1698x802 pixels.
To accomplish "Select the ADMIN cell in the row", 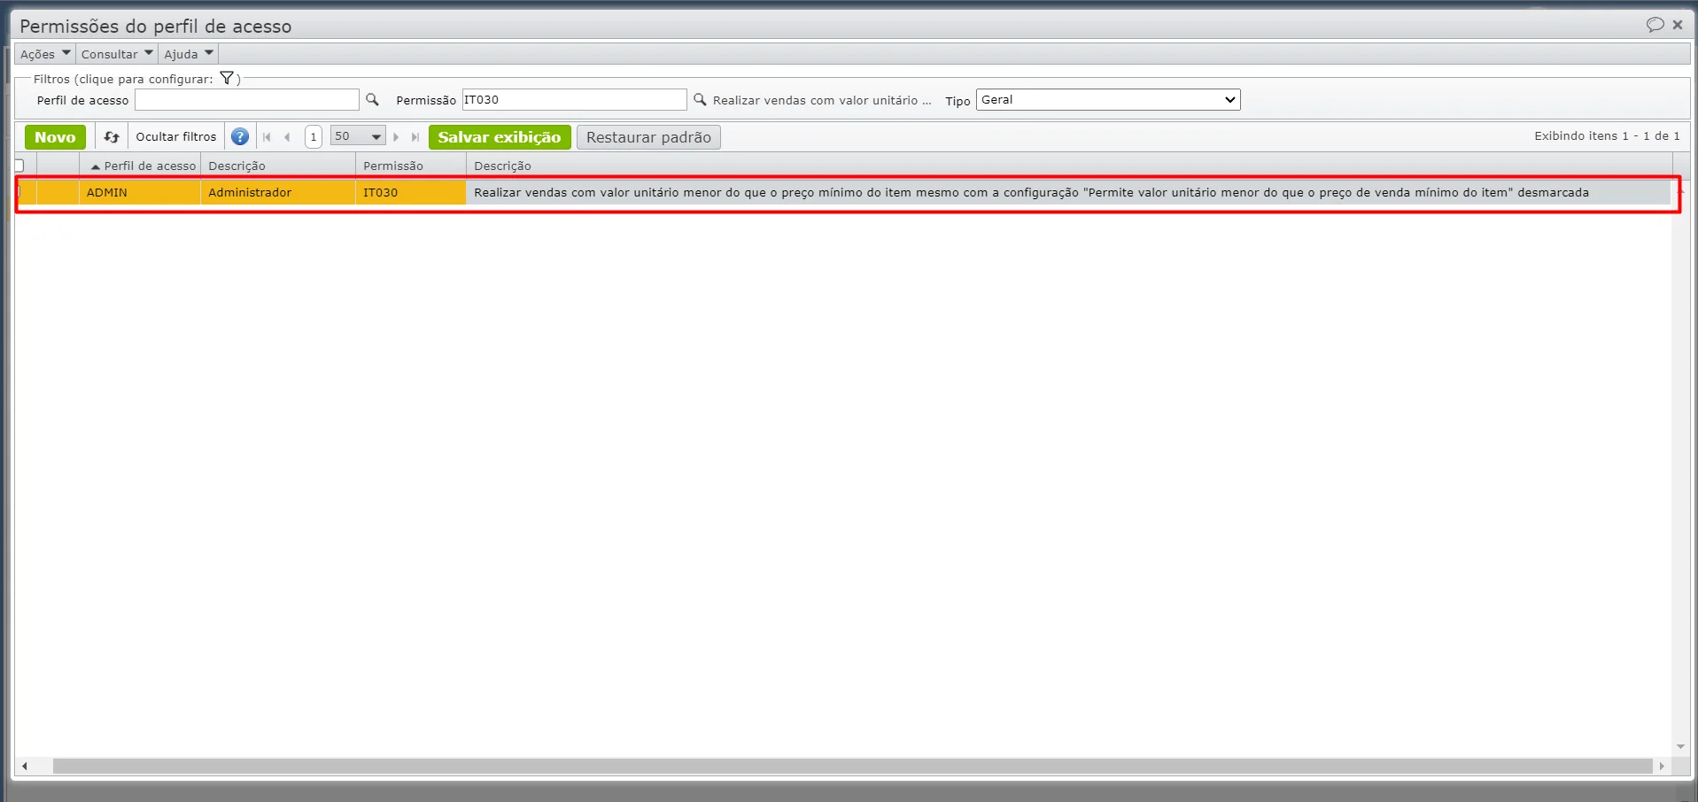I will [140, 192].
